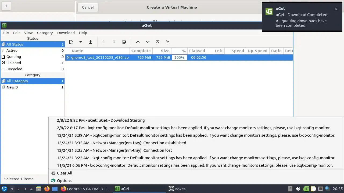The image size is (344, 193).
Task: Select the Queuing status filter
Action: [x=33, y=57]
